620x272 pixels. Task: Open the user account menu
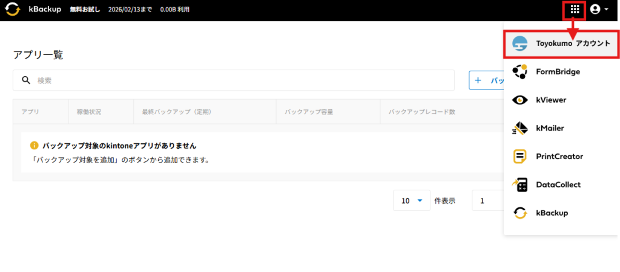point(599,10)
